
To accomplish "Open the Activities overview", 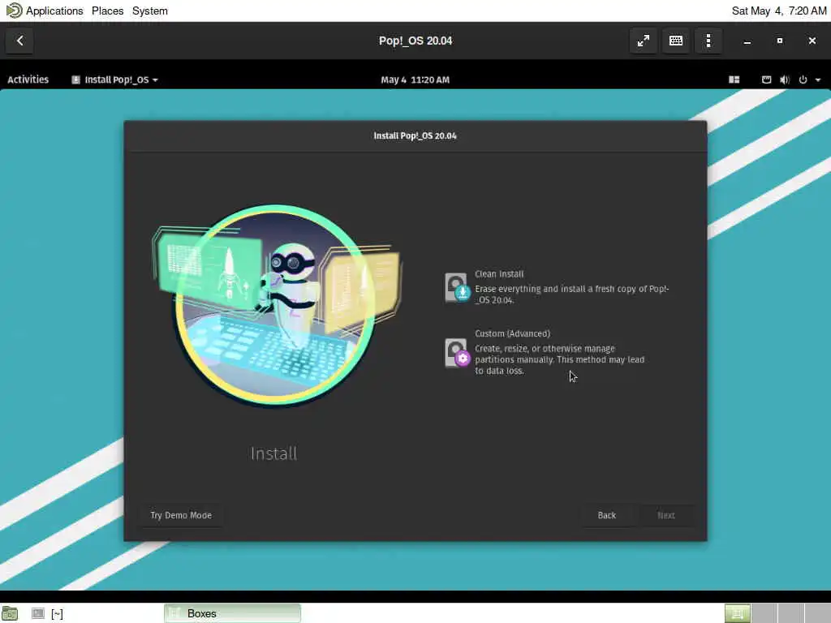I will click(28, 79).
